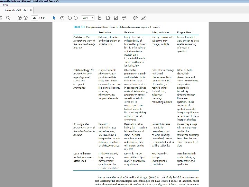Click the 'Realism' column header
The width and height of the screenshot is (249, 187).
coord(129,32)
